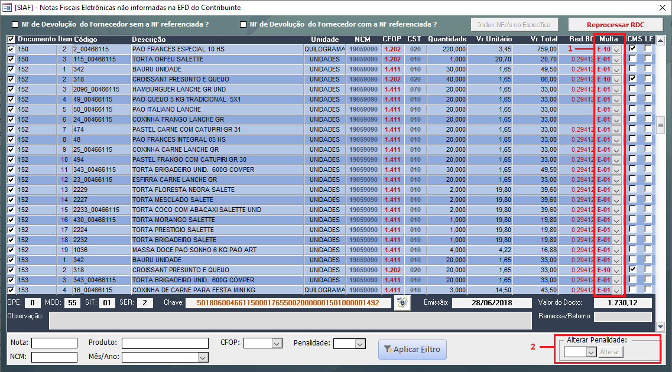
Task: Open the Mês/Ano dropdown list
Action: 203,357
